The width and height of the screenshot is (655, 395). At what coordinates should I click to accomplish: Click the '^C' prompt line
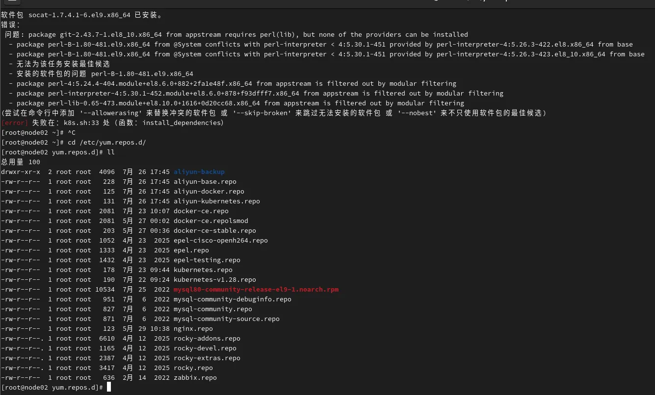[x=38, y=132]
